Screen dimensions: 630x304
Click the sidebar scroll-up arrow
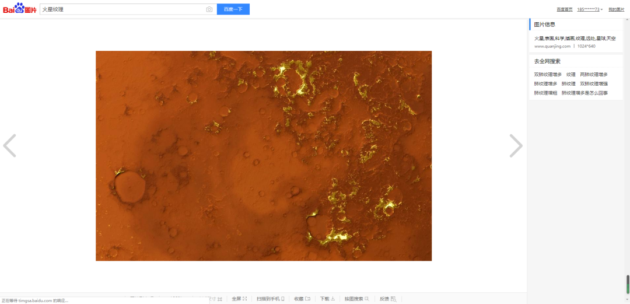pos(628,20)
